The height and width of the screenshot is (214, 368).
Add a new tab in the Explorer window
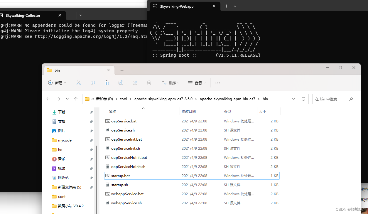[122, 70]
